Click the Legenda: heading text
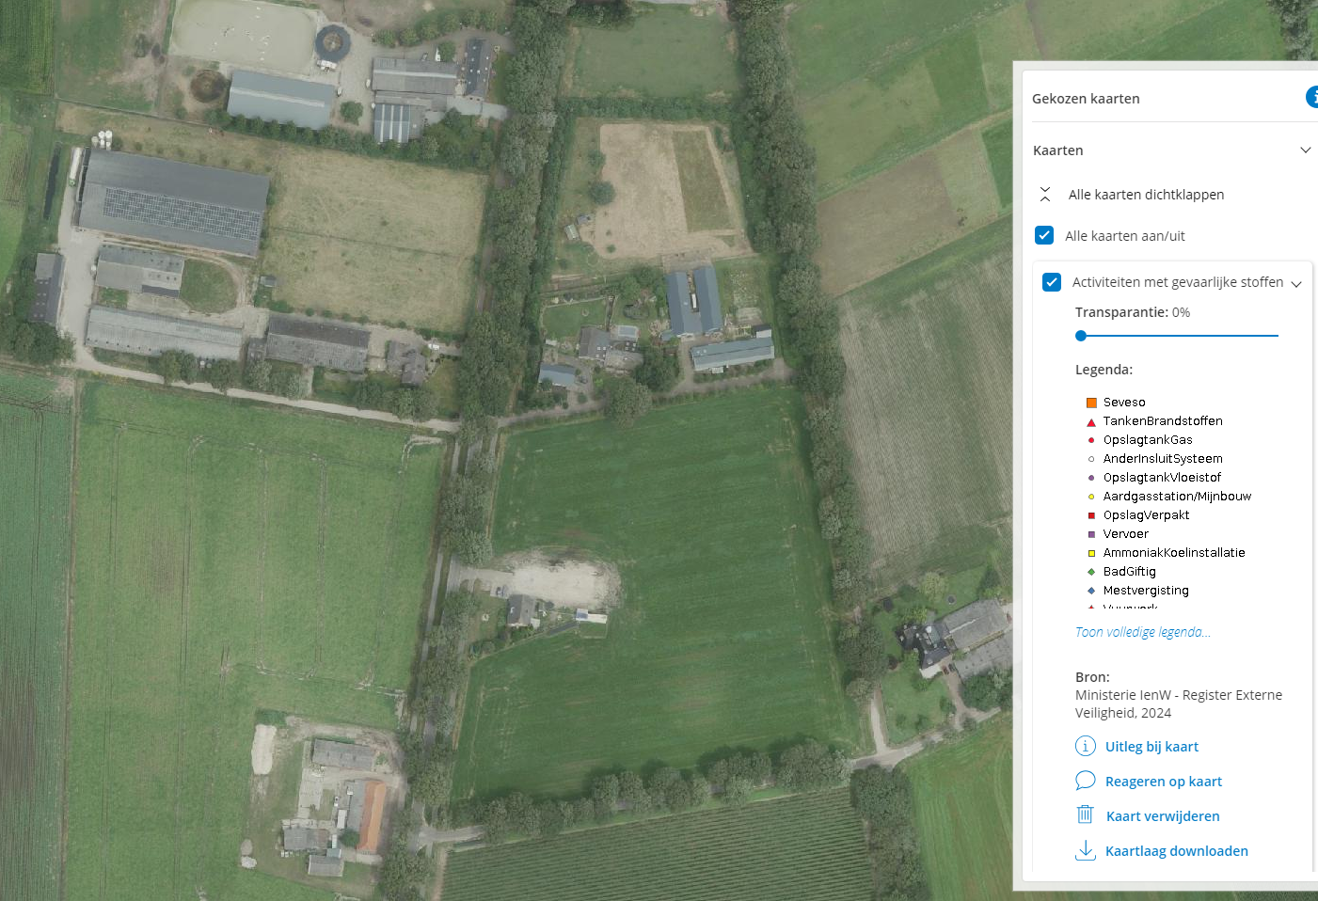The image size is (1318, 901). pos(1104,370)
